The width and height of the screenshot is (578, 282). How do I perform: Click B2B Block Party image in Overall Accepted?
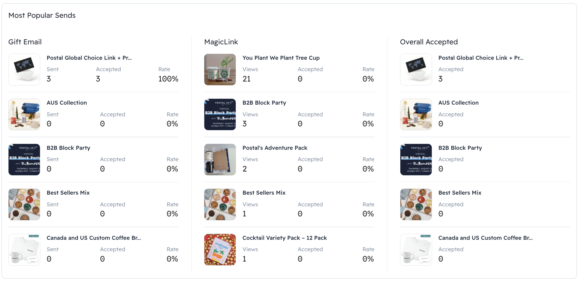pos(416,160)
